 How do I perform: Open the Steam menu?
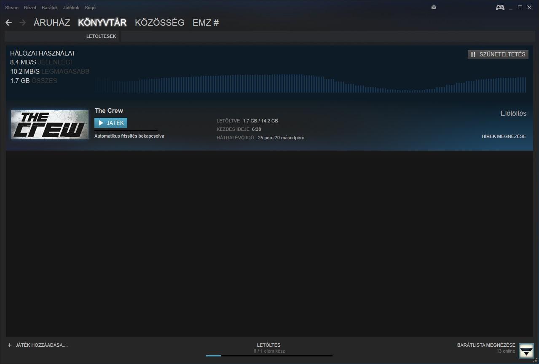[x=12, y=8]
